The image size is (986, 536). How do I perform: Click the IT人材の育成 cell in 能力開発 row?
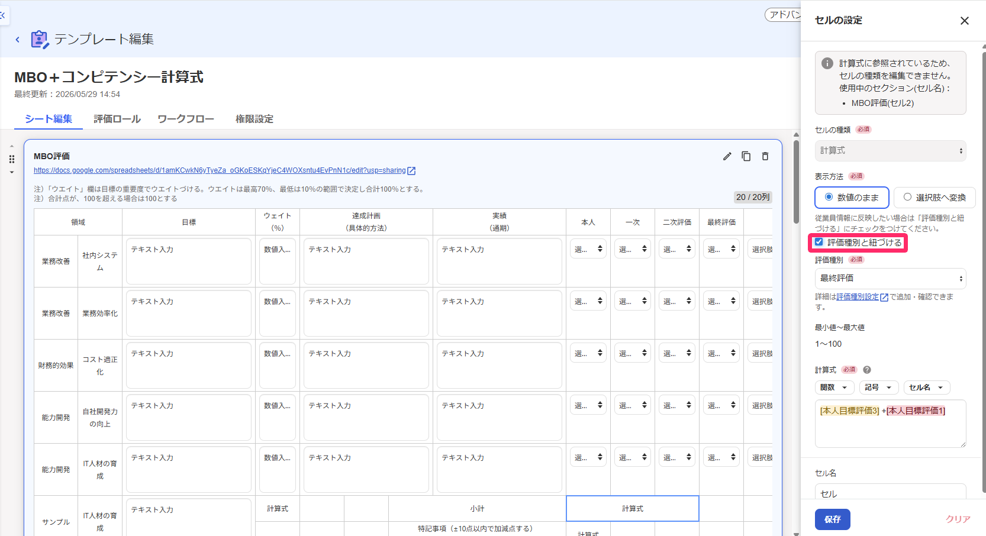100,470
